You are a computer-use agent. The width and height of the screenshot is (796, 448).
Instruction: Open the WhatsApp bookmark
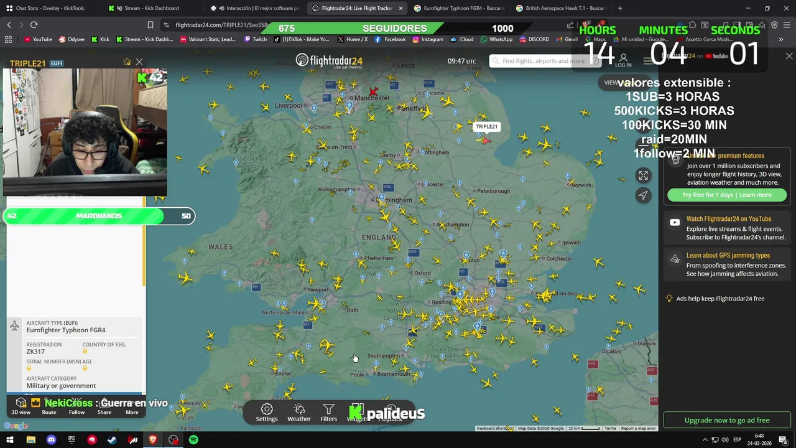click(x=496, y=39)
